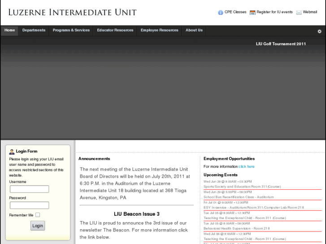326x244 pixels.
Task: Open the Departments menu
Action: [x=34, y=30]
